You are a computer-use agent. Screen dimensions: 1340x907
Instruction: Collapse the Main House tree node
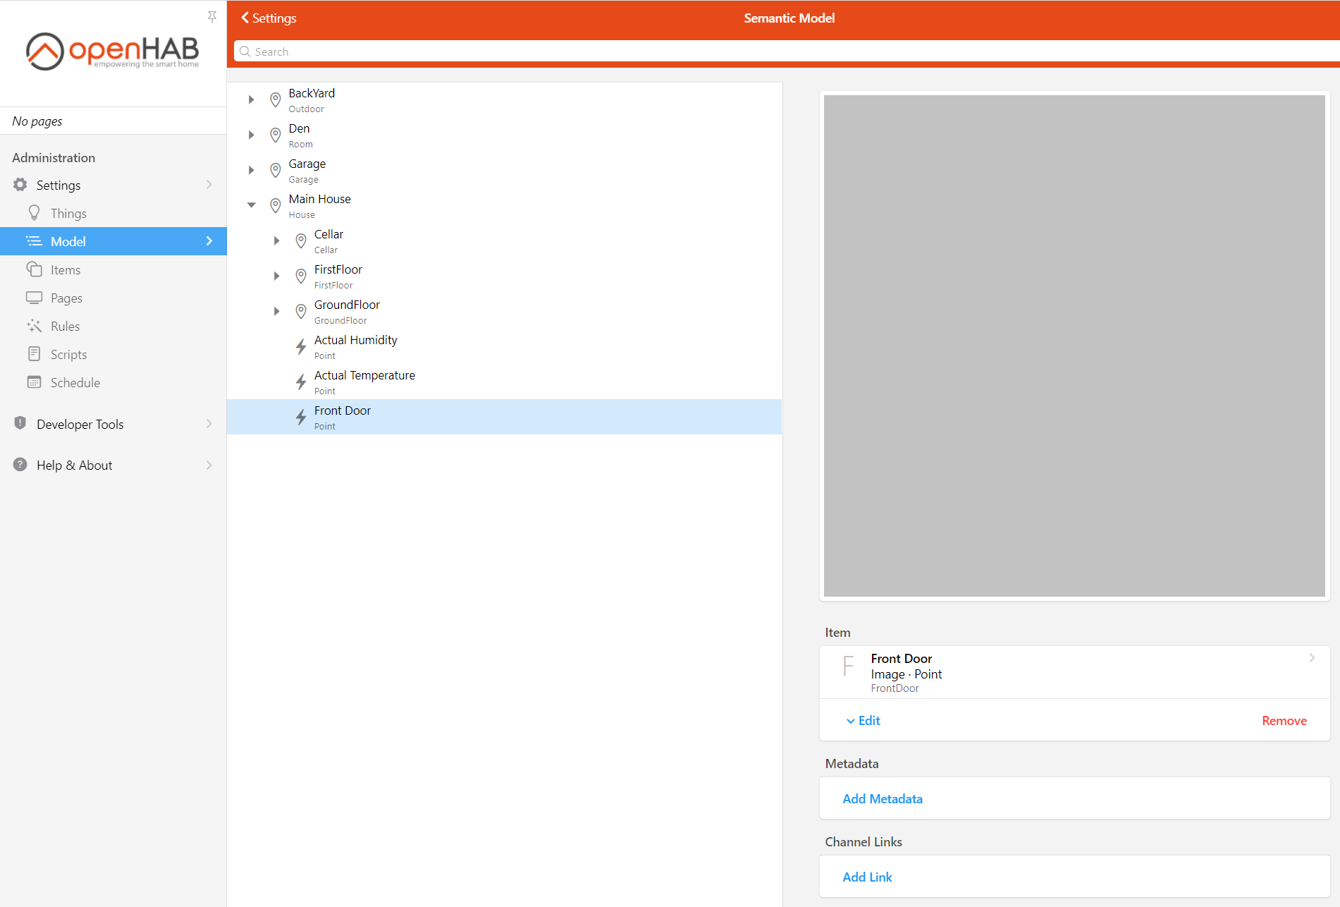[x=252, y=205]
